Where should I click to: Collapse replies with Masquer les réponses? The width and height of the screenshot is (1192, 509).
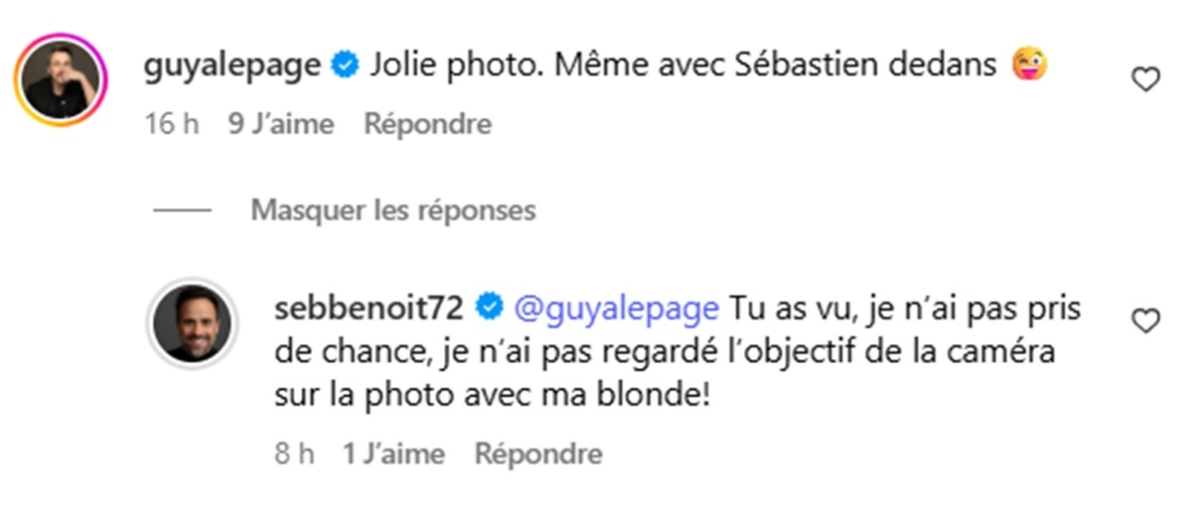(x=392, y=210)
